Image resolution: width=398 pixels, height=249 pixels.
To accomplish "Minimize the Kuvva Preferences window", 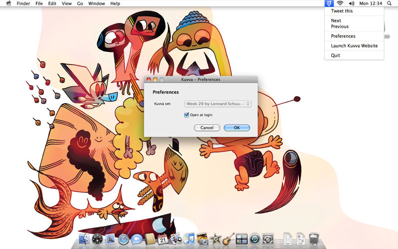I will (x=155, y=80).
